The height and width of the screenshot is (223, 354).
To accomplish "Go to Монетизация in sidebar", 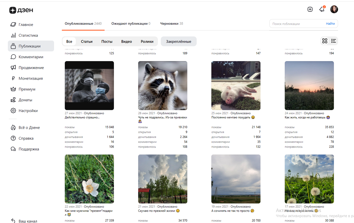I will [x=31, y=78].
